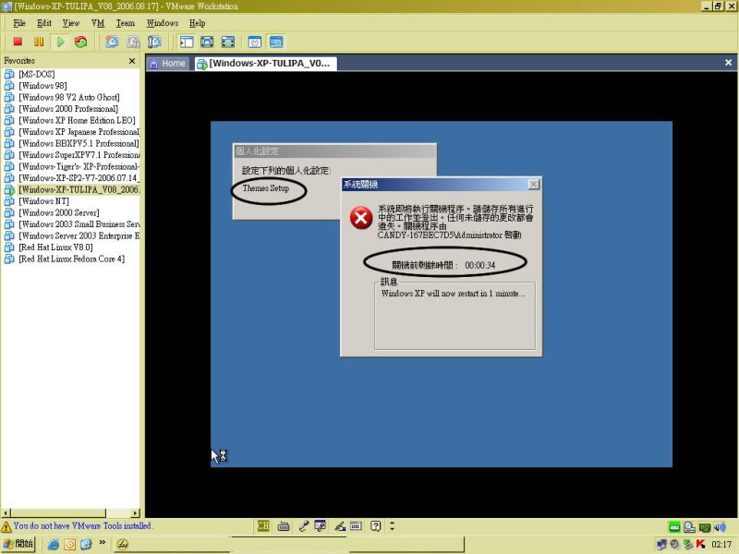
Task: Click the greyed Revert to snapshot icon
Action: [133, 42]
